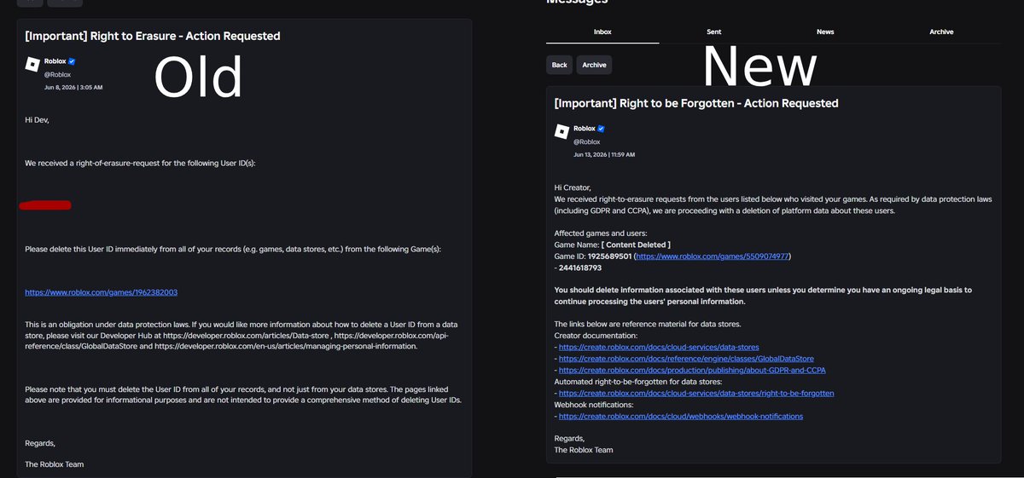Image resolution: width=1024 pixels, height=478 pixels.
Task: Click The Roblox Team signature in old message
Action: pos(55,464)
